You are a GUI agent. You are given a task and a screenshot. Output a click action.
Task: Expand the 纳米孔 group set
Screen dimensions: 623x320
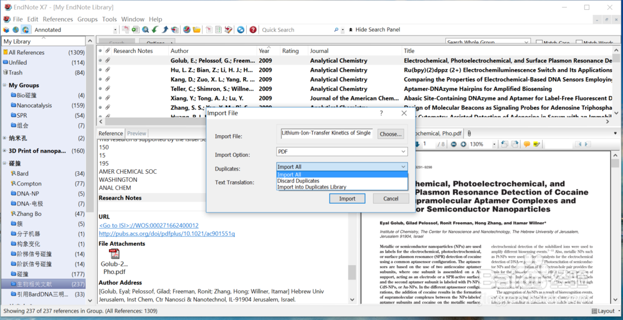(5, 139)
